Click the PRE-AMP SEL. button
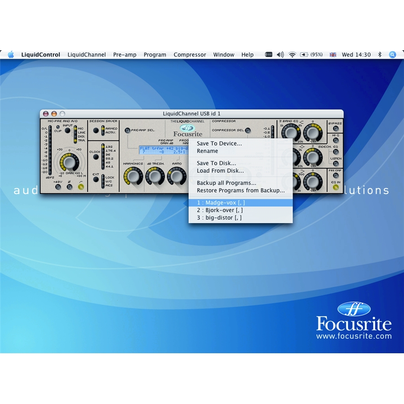 tap(127, 130)
